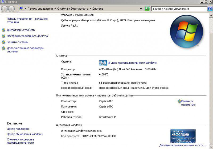Click the shield icon beside Диспетчер устройств
Image resolution: width=213 pixels, height=149 pixels.
click(3, 30)
